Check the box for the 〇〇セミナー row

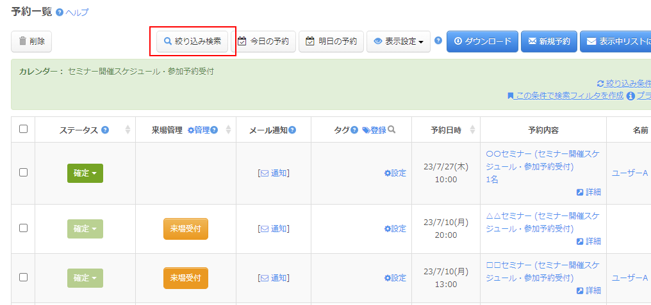pos(24,173)
